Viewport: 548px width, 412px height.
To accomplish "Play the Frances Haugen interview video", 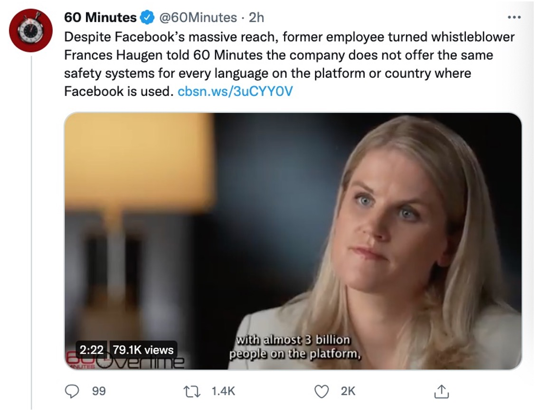I will click(293, 241).
